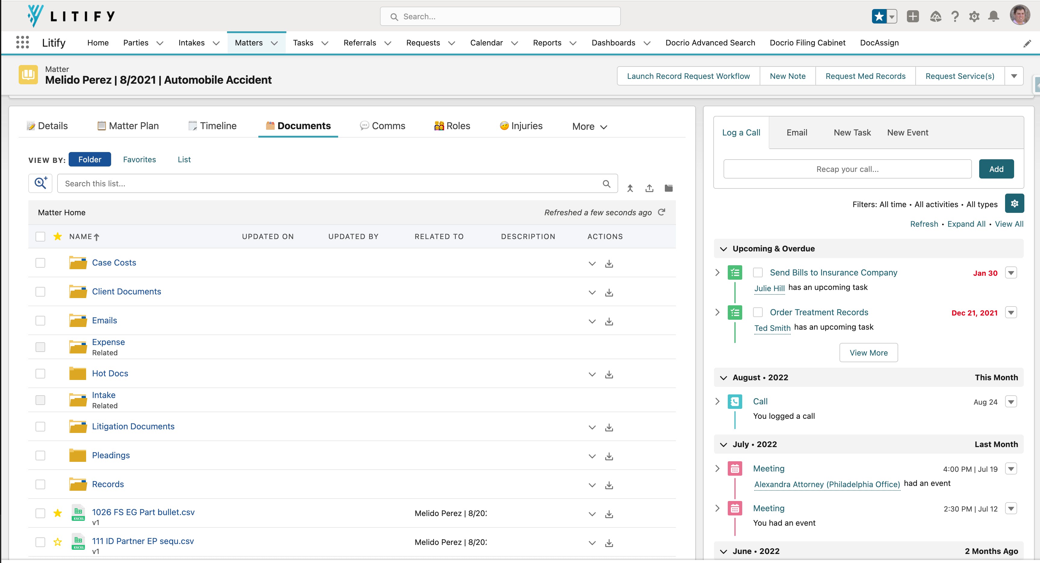The height and width of the screenshot is (563, 1040).
Task: Refresh the Matter Home document list
Action: [661, 212]
